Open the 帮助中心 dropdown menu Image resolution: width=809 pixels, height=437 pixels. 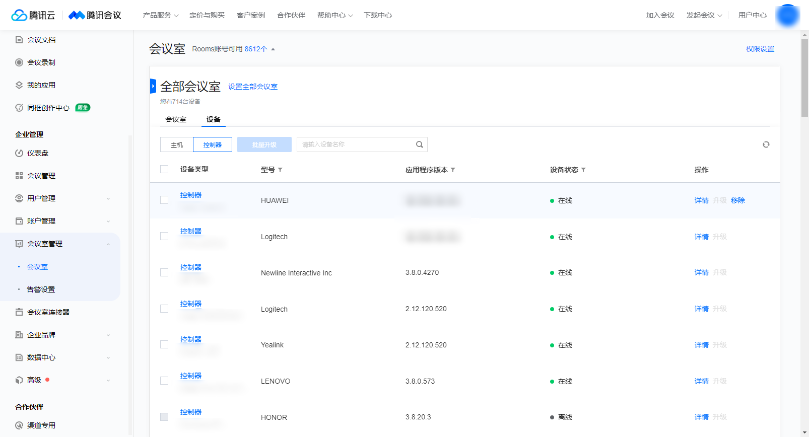335,15
